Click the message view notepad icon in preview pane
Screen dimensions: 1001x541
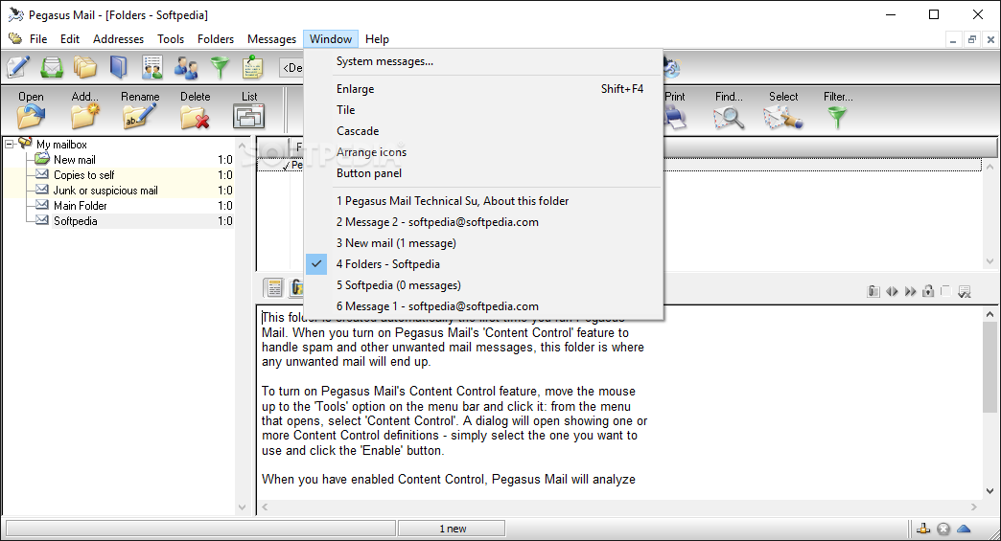pyautogui.click(x=274, y=288)
